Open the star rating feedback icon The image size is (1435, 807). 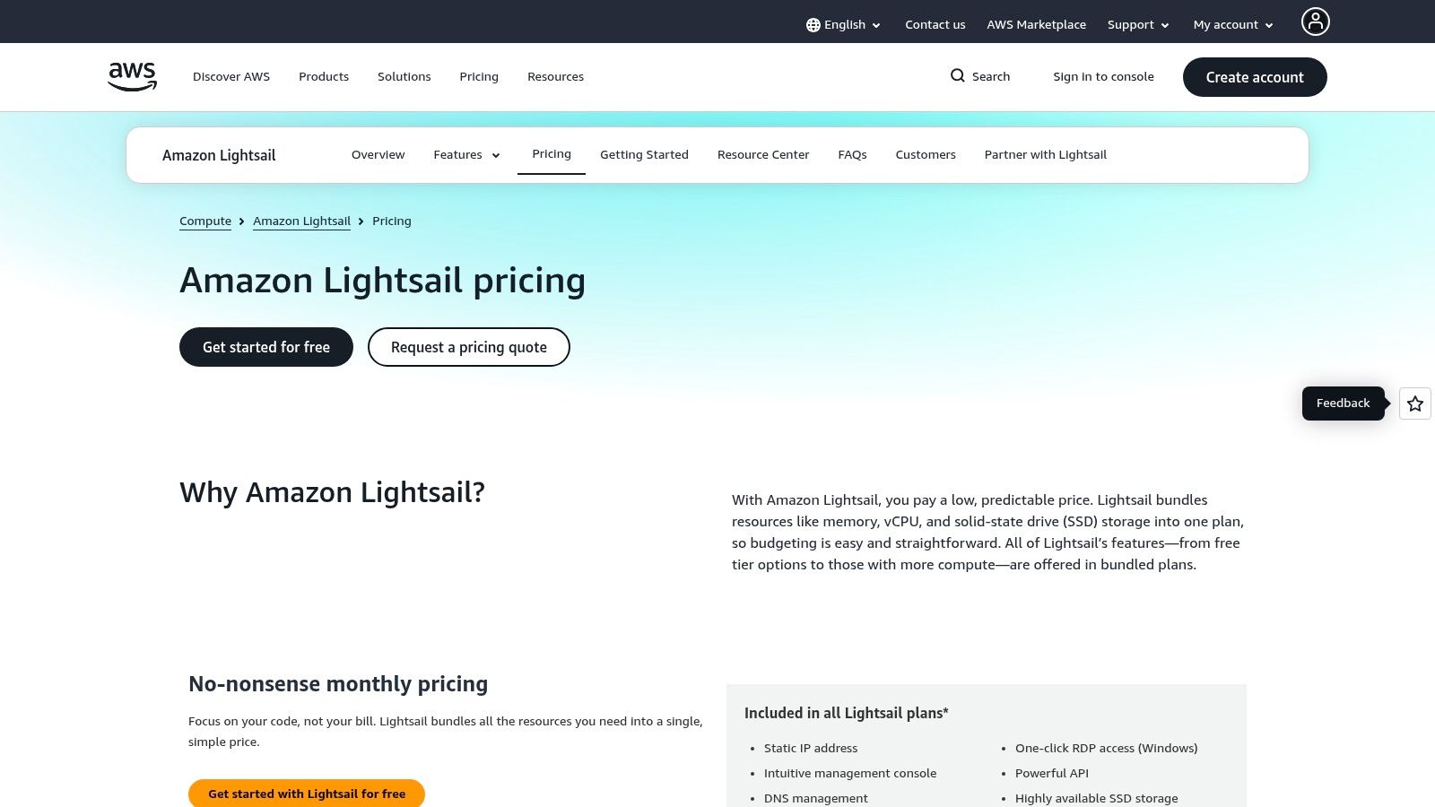coord(1414,403)
